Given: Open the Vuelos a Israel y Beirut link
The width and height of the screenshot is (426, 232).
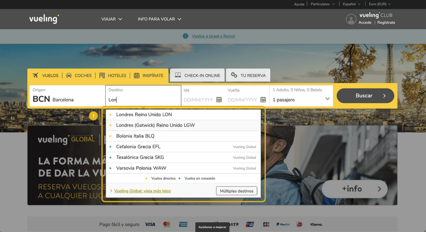Looking at the screenshot, I should coord(213,36).
